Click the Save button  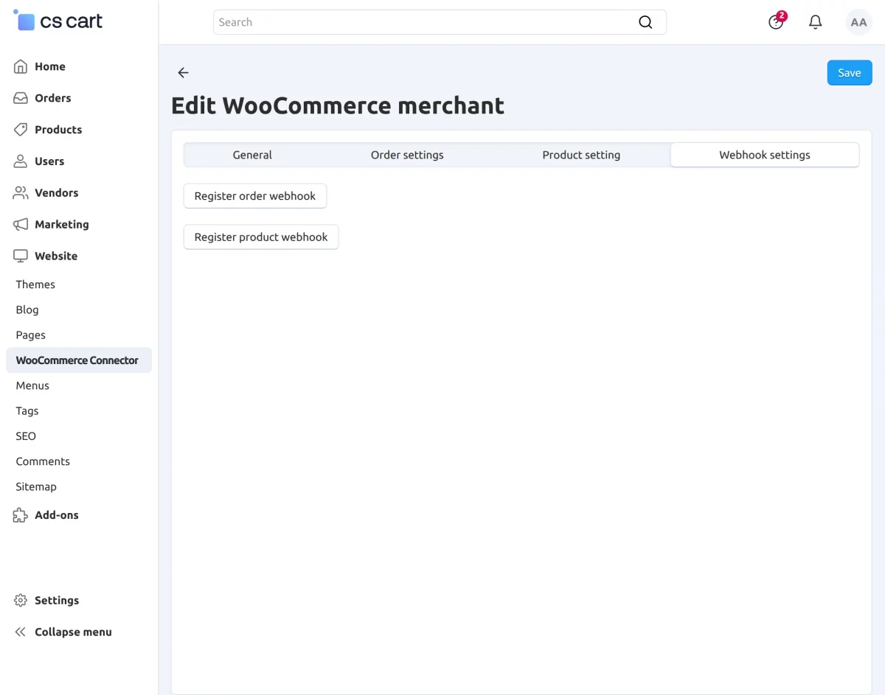(850, 73)
